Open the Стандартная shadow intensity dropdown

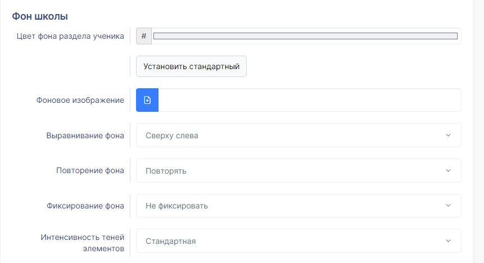tap(298, 241)
